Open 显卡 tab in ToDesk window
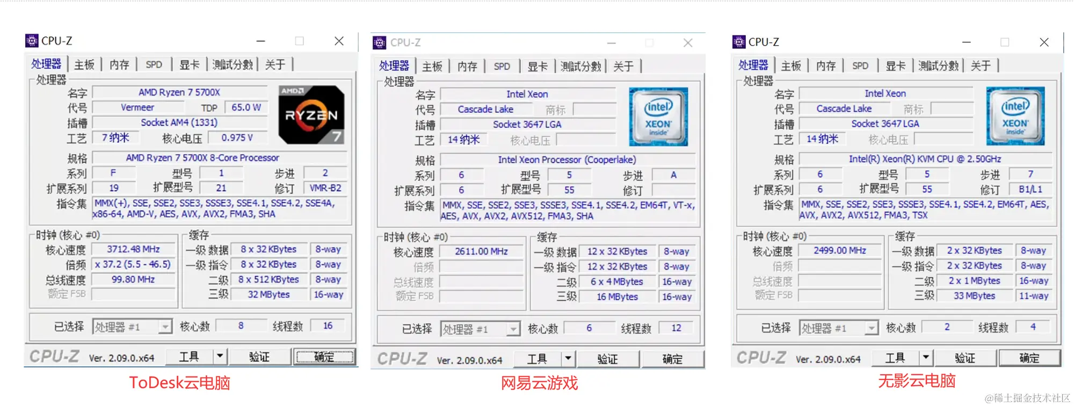 click(x=189, y=64)
